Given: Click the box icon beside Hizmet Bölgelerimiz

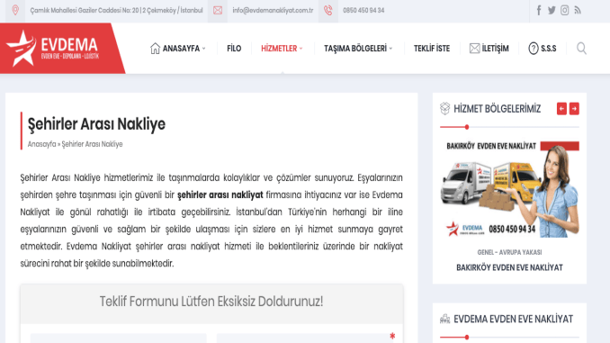Looking at the screenshot, I should point(444,109).
